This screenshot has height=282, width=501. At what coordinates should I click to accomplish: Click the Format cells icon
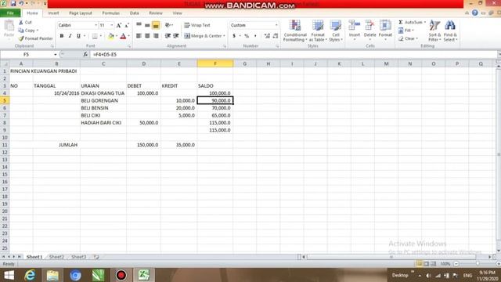[x=385, y=25]
